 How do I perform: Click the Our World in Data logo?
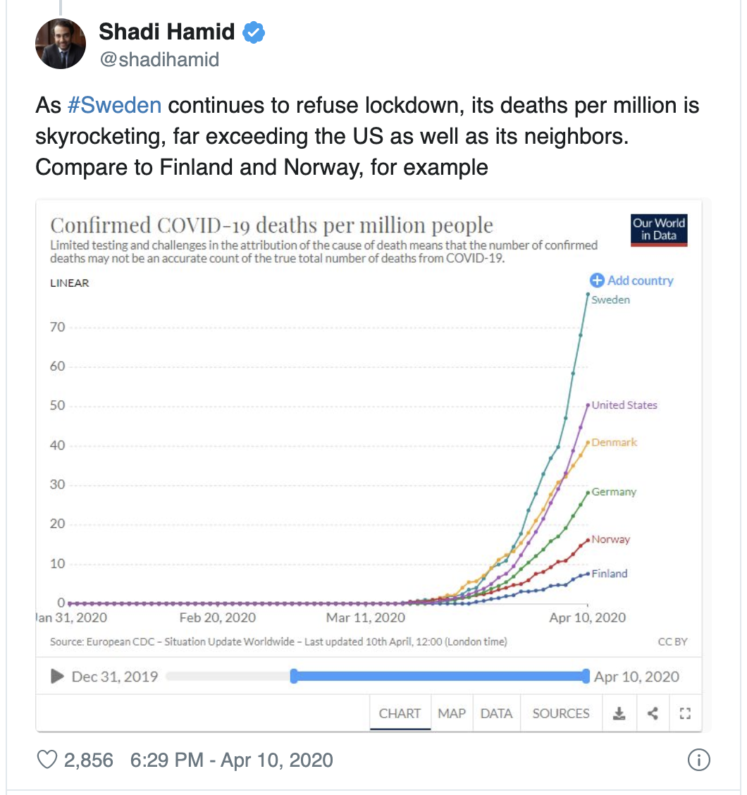pyautogui.click(x=659, y=229)
